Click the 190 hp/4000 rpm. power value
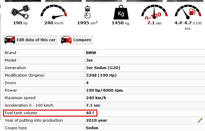The image size is (205, 131). pos(105,90)
